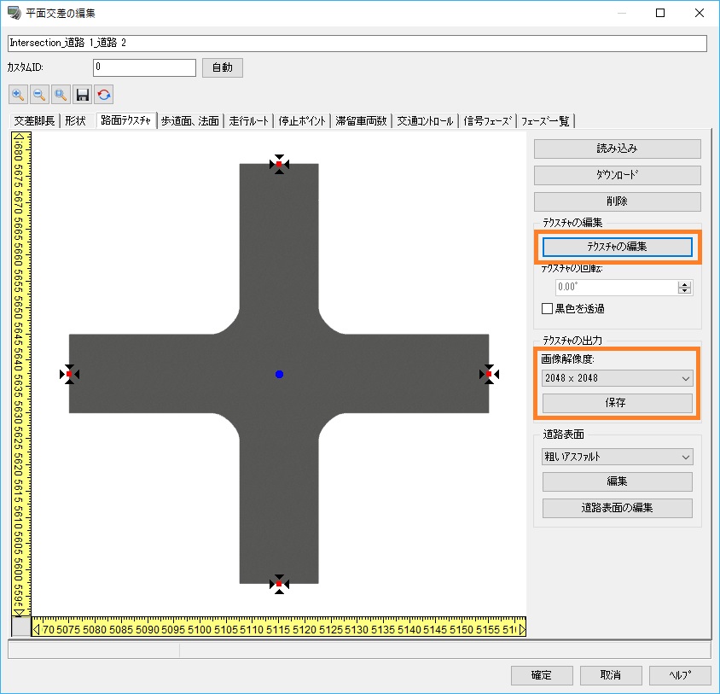The image size is (720, 694).
Task: Switch to the 交差脚長 tab
Action: pos(34,121)
